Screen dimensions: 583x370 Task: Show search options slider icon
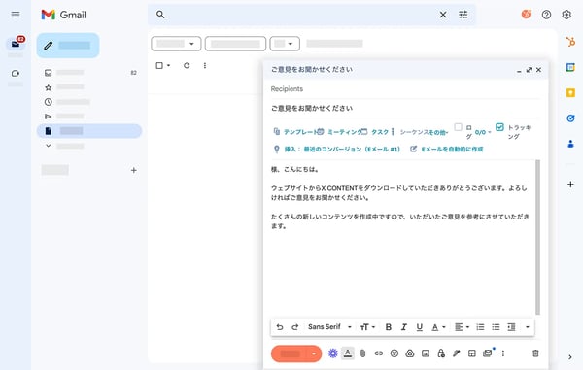[x=463, y=15]
